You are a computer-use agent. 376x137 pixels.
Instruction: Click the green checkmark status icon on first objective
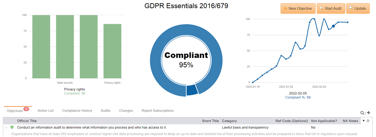pyautogui.click(x=12, y=127)
